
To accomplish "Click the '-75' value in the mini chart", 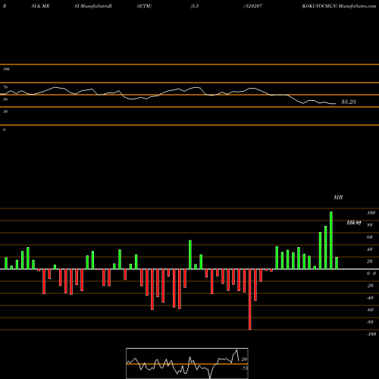I will [x=244, y=368].
